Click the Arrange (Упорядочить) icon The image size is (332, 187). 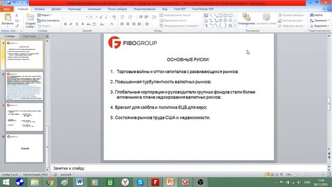(246, 17)
